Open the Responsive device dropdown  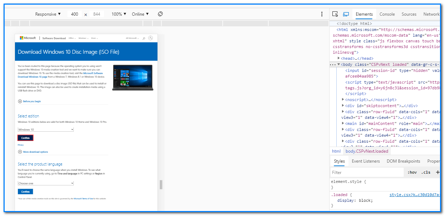tap(48, 14)
